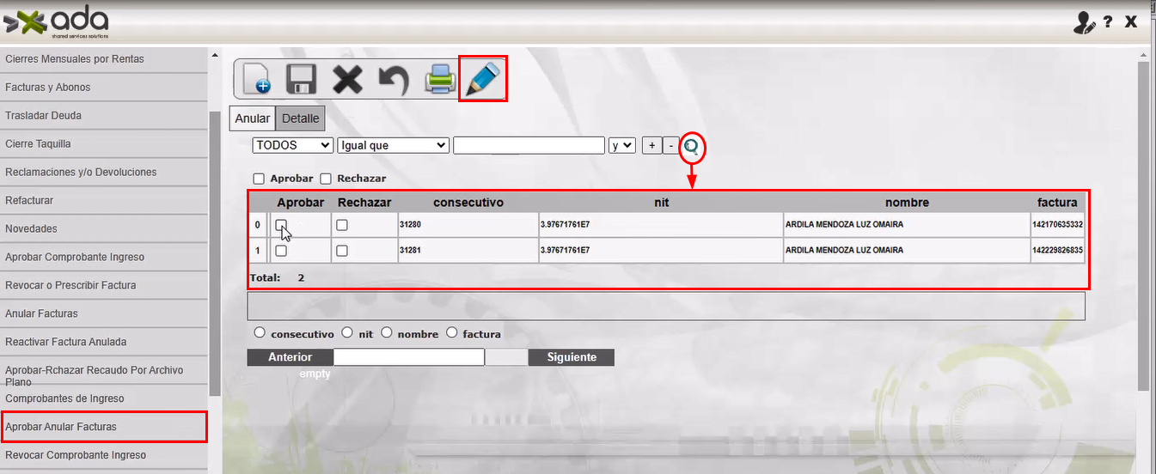Open the Igual que operator dropdown
Viewport: 1156px width, 474px height.
[393, 146]
